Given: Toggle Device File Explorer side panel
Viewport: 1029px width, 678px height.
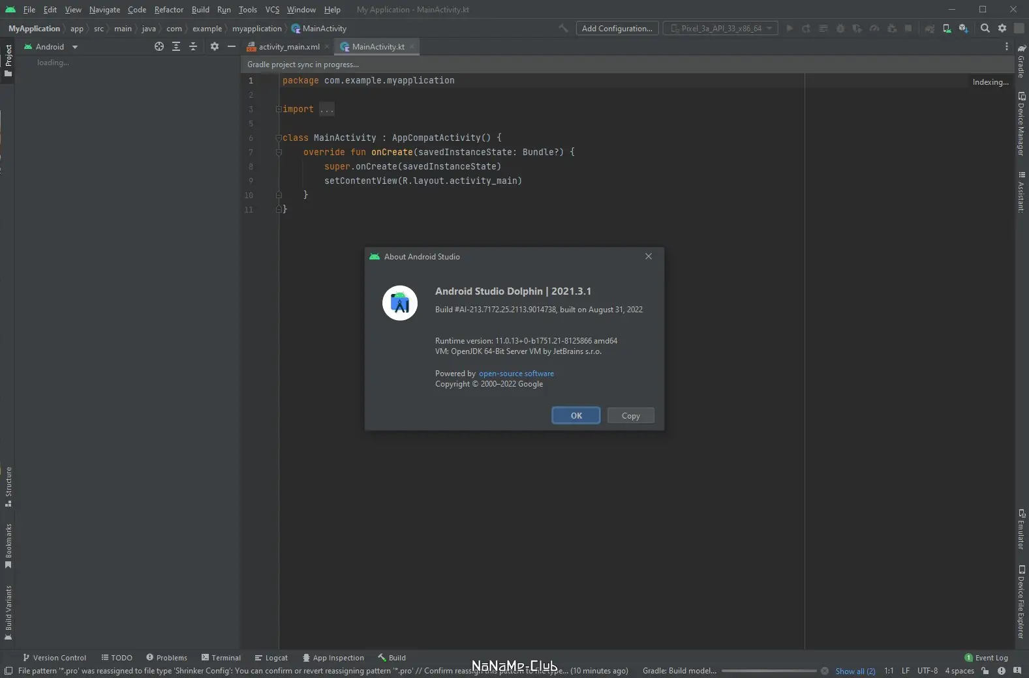Looking at the screenshot, I should pos(1021,601).
